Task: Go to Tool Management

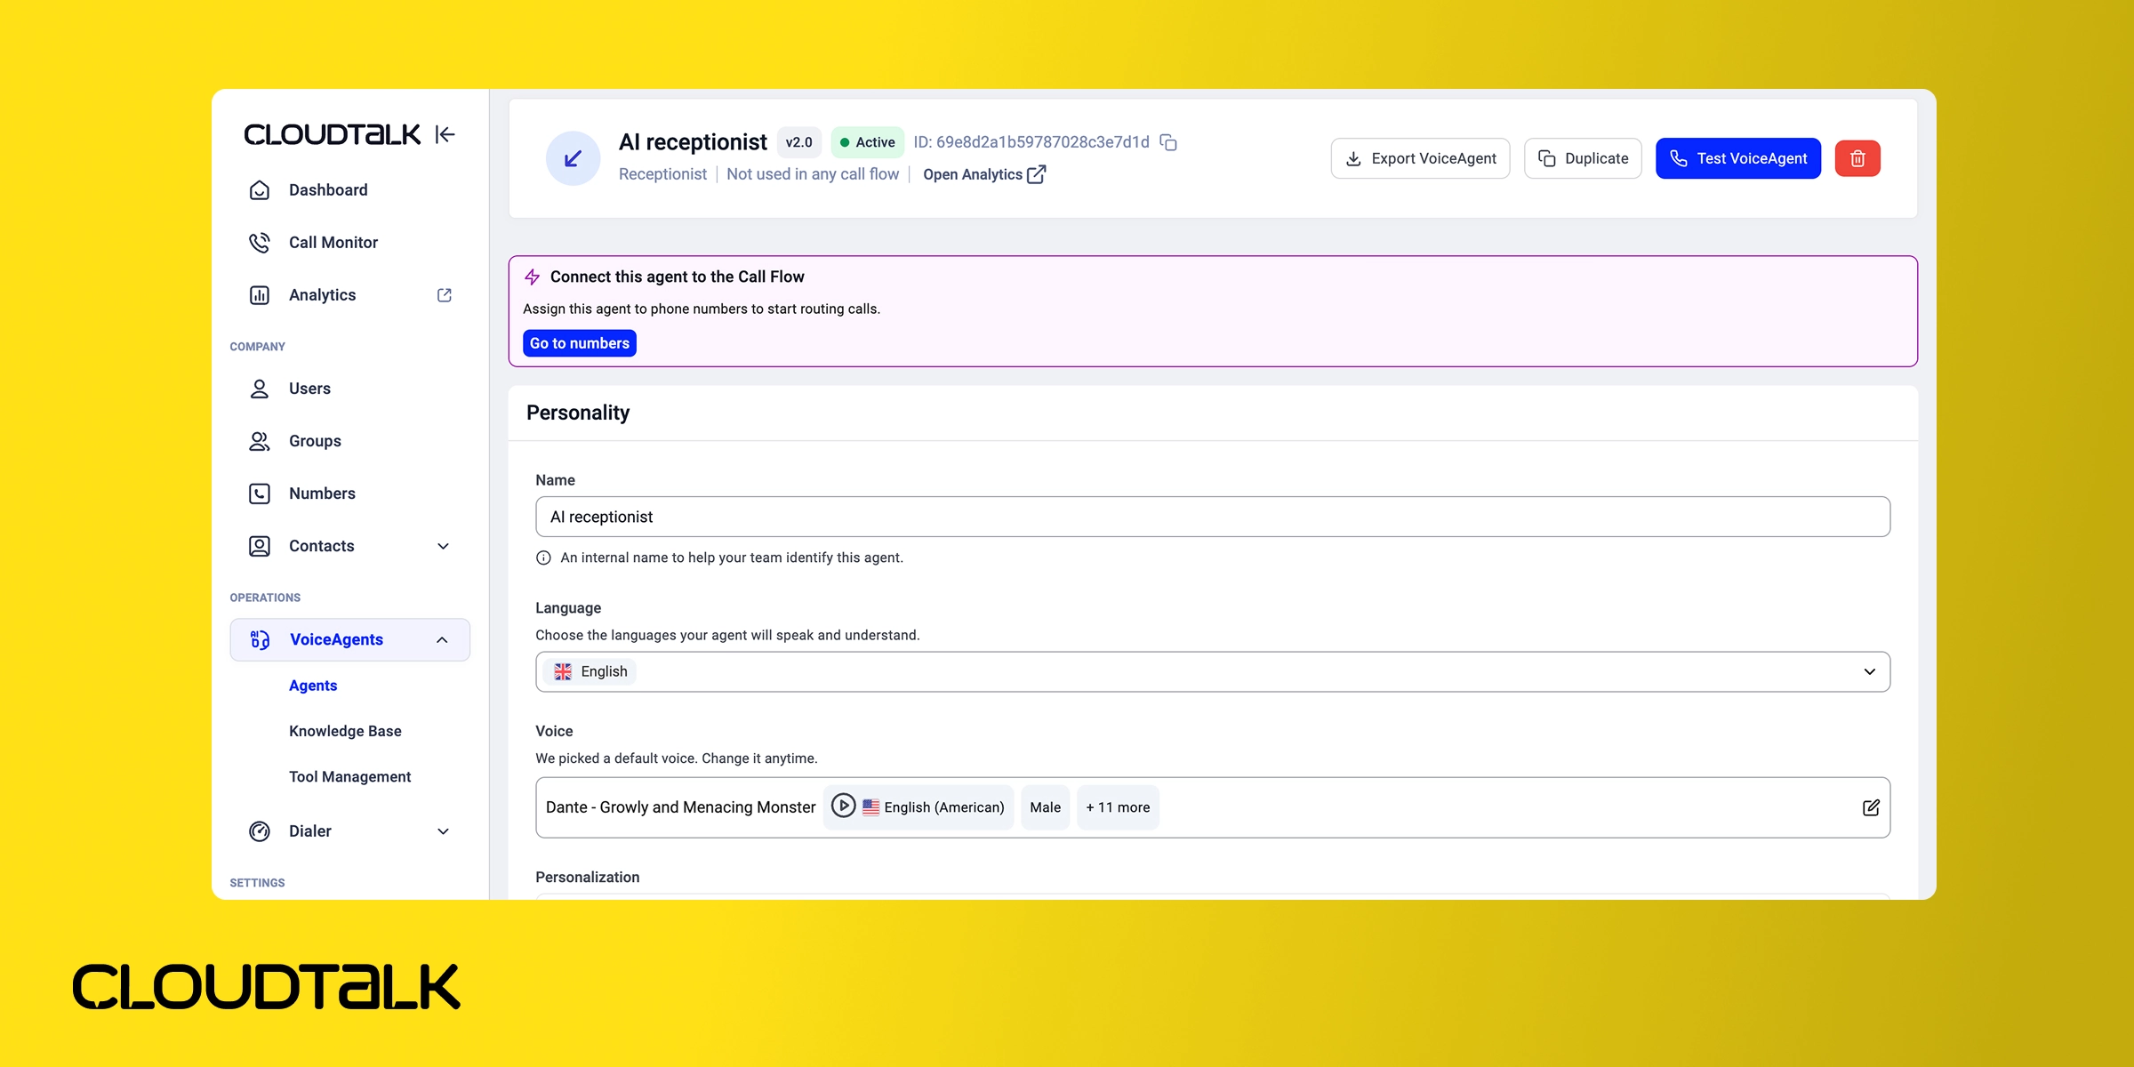Action: pos(349,777)
